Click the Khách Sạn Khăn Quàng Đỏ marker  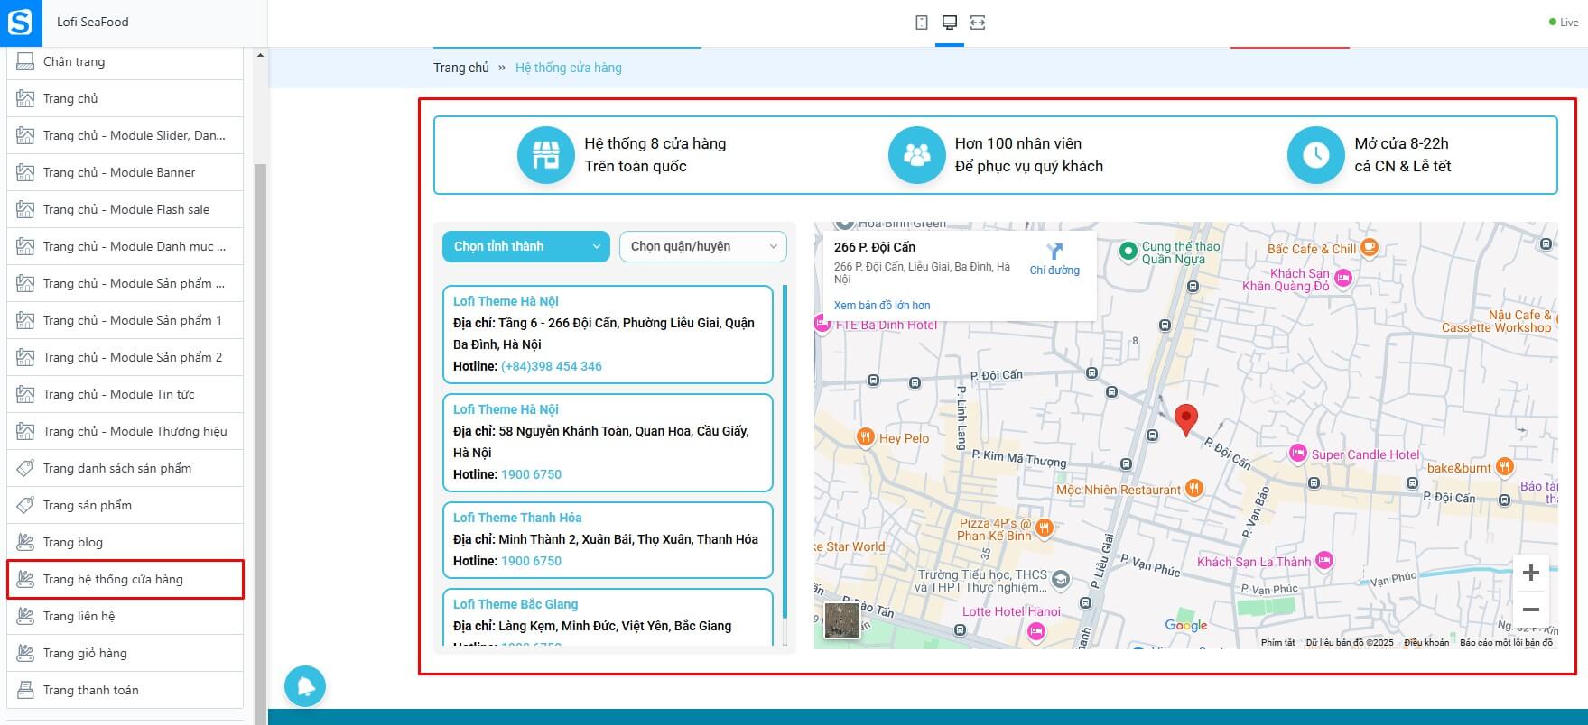[x=1343, y=279]
